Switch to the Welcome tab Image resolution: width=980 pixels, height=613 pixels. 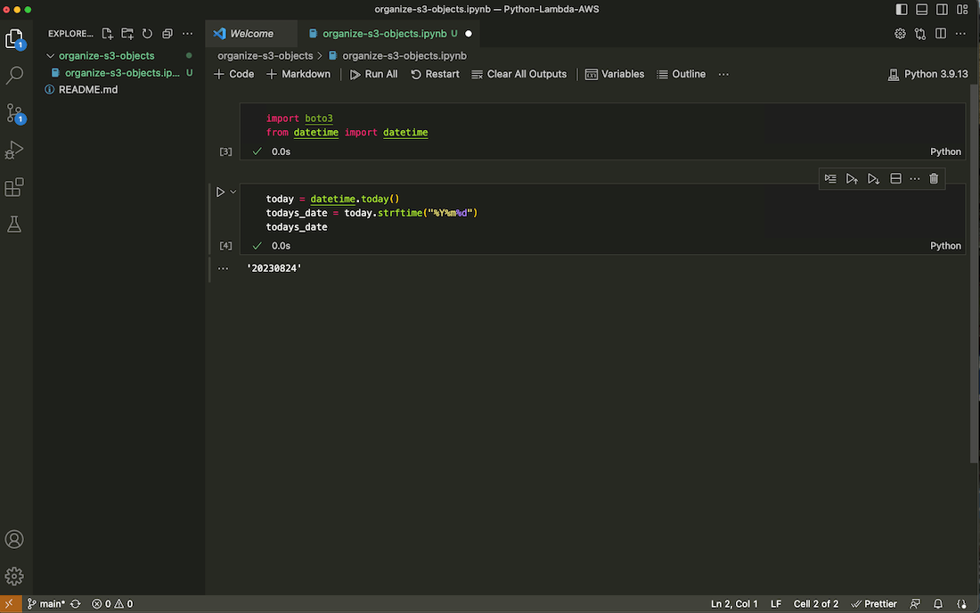point(251,34)
